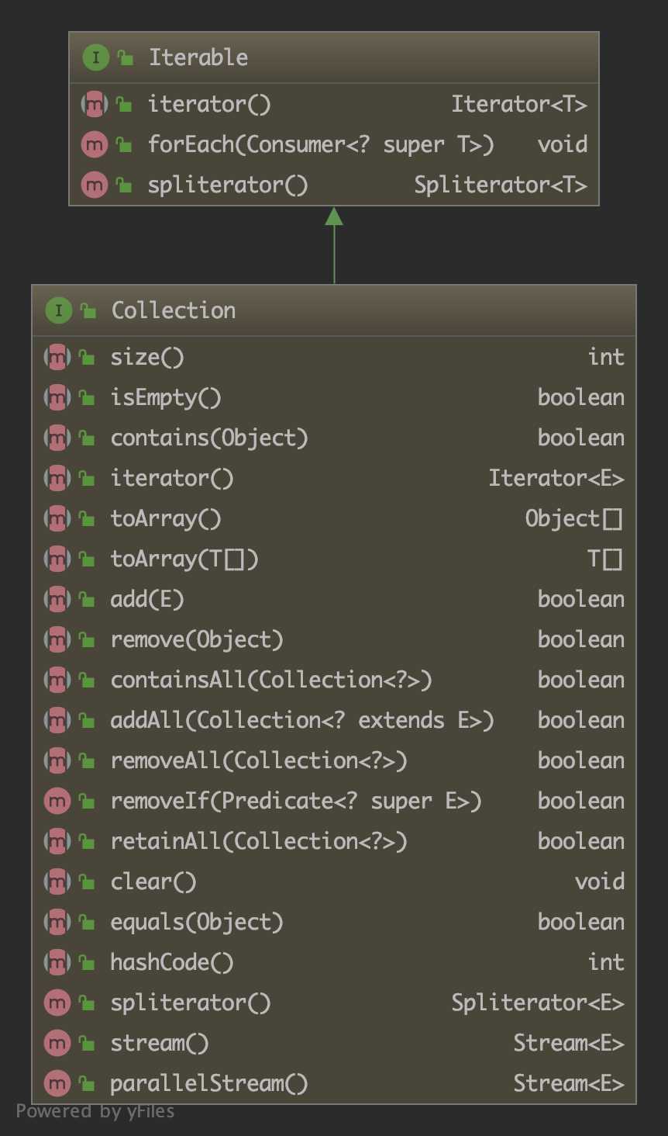Click the Iterator<E> return type
The height and width of the screenshot is (1136, 668).
[x=556, y=478]
